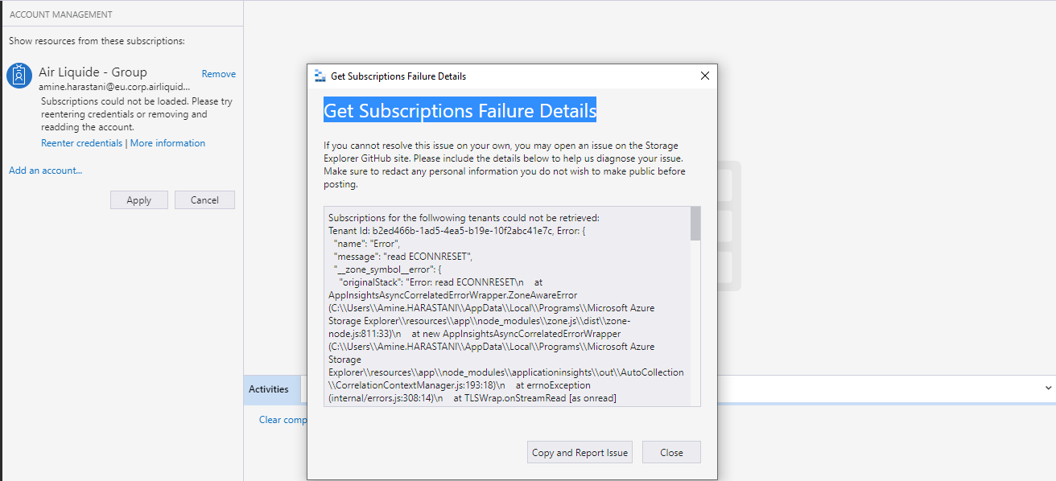This screenshot has width=1056, height=481.
Task: Close the Get Subscriptions Failure Details dialog
Action: 671,451
